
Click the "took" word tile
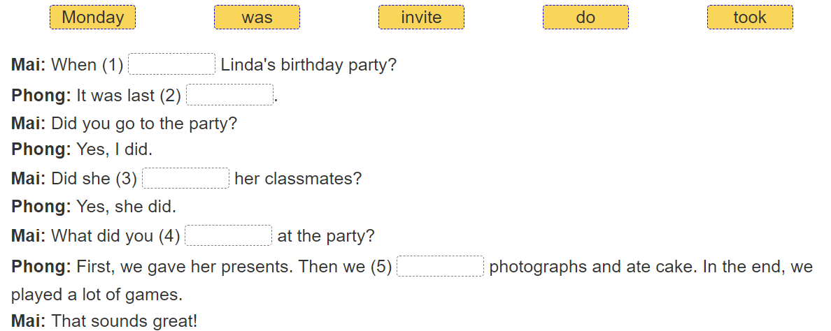coord(750,17)
